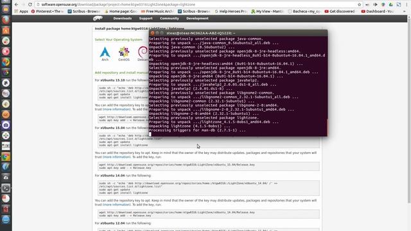The width and height of the screenshot is (411, 231).
Task: Open the Help Heroes bookmark
Action: tap(231, 12)
